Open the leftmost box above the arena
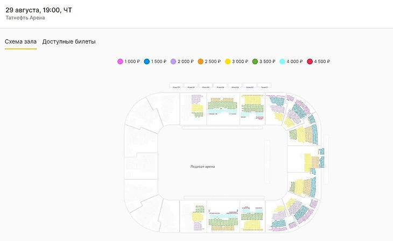Viewport: 393px width, 241px height. pyautogui.click(x=176, y=86)
